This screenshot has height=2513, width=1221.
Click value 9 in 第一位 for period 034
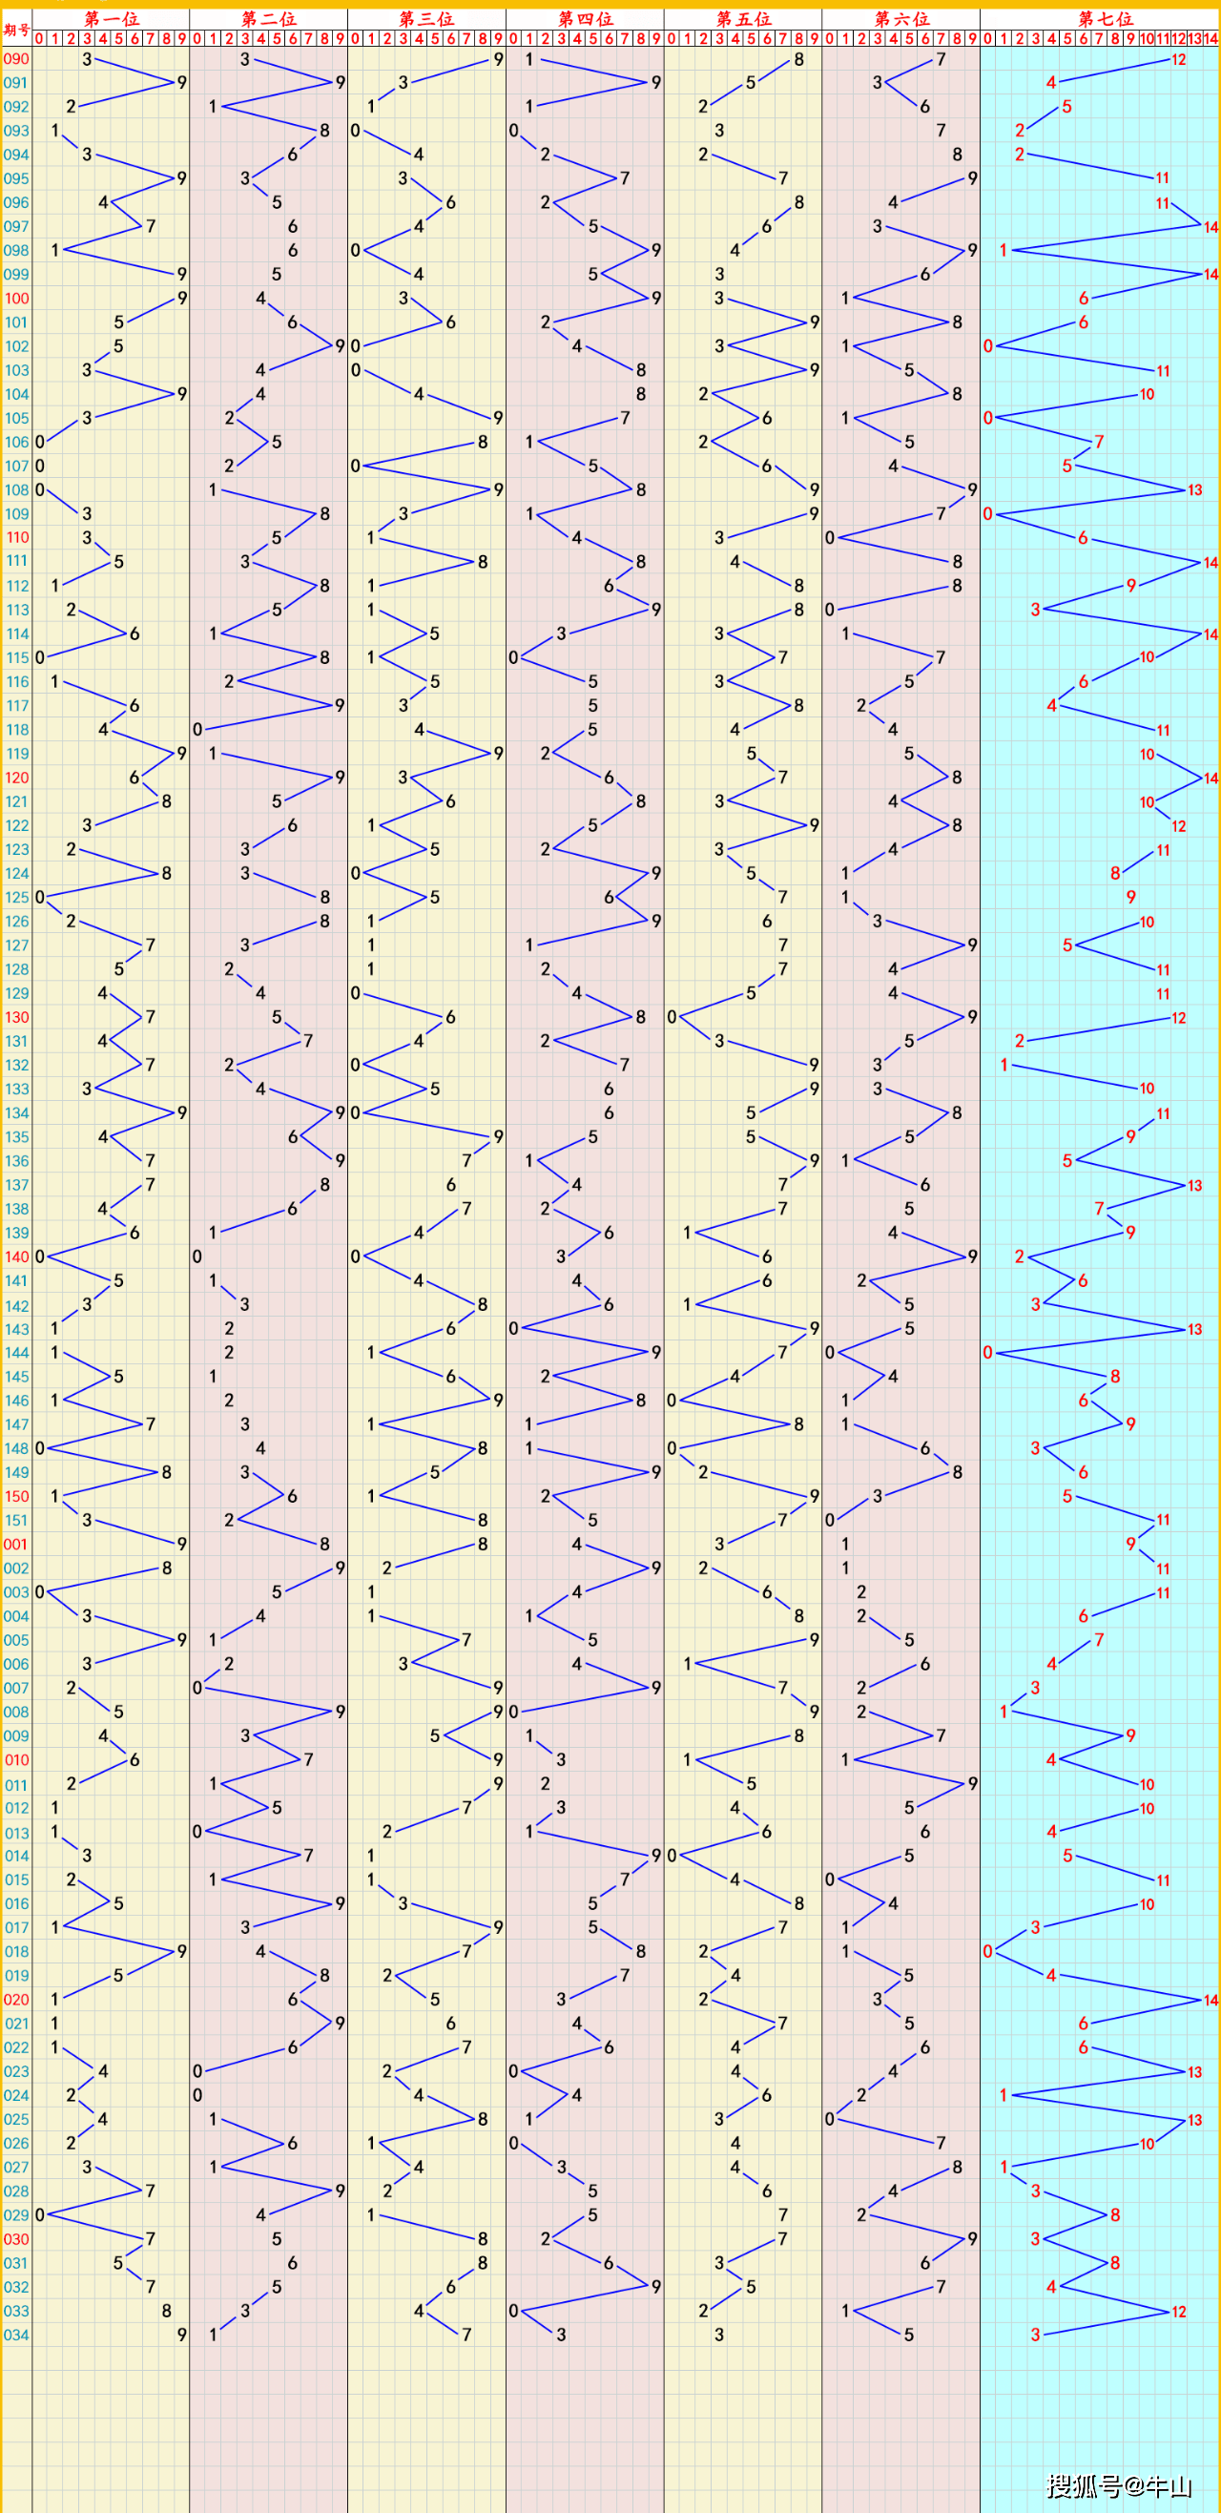click(x=181, y=2335)
